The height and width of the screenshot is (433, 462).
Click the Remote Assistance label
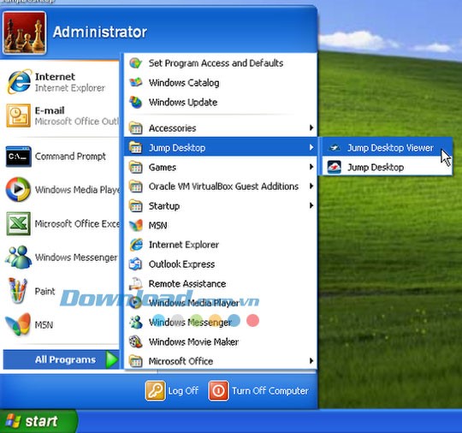tap(187, 283)
